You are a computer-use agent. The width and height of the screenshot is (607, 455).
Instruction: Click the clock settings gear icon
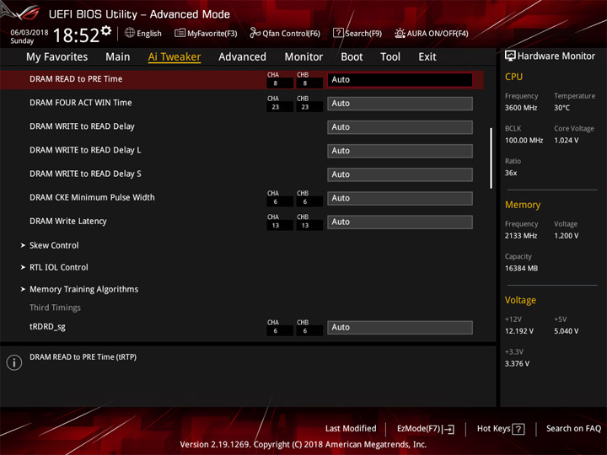click(x=106, y=30)
